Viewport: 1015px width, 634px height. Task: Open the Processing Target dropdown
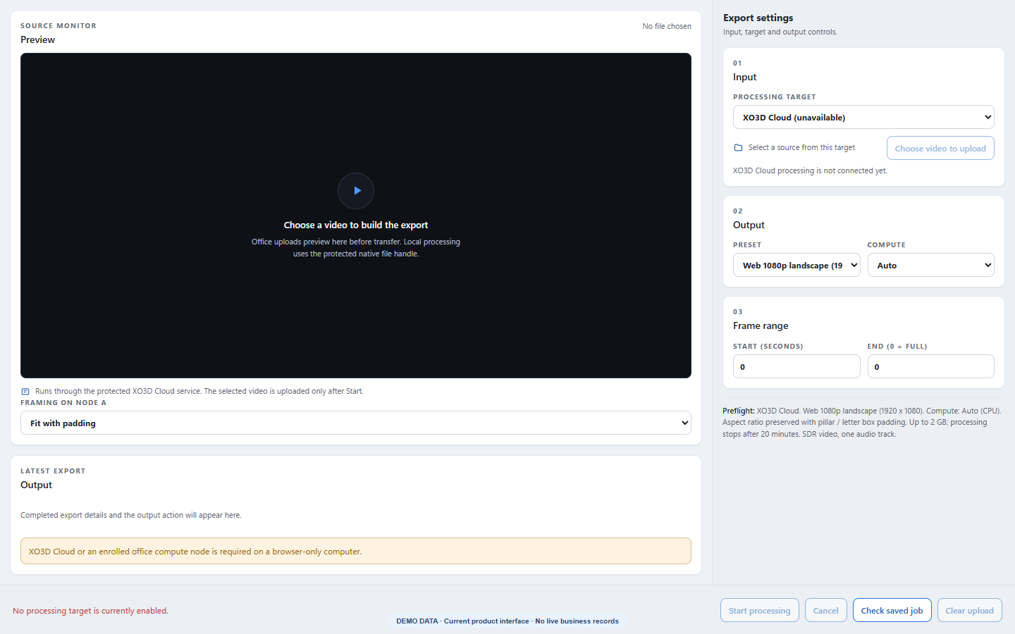(863, 117)
